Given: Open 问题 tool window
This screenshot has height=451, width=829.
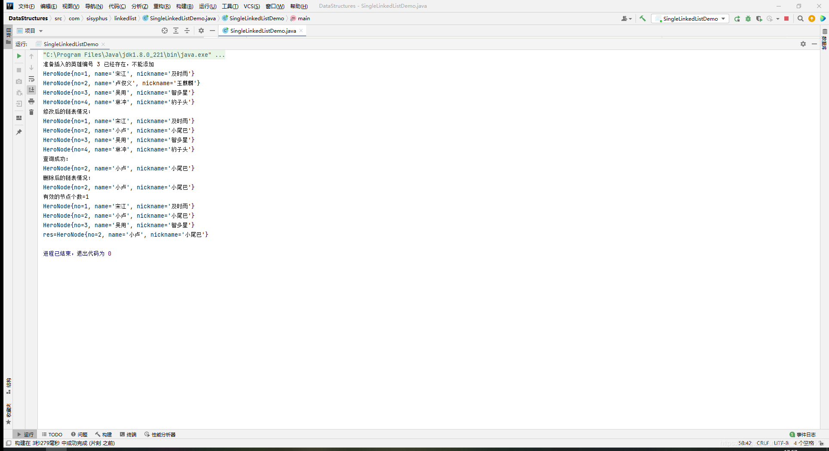Looking at the screenshot, I should coord(79,434).
